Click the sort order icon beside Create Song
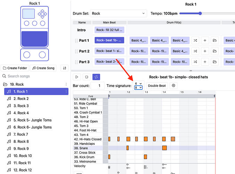Image resolution: width=235 pixels, height=174 pixels. tap(64, 68)
